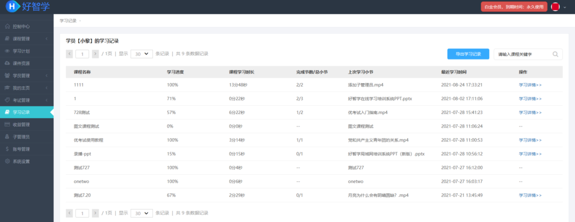Viewport: 575px width, 222px height.
Task: Click course name 测试727 in first column
Action: tap(82, 167)
